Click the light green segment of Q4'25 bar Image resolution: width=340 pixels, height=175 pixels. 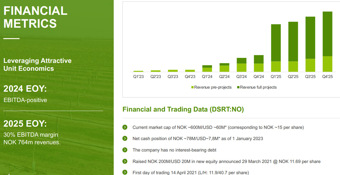tap(327, 64)
